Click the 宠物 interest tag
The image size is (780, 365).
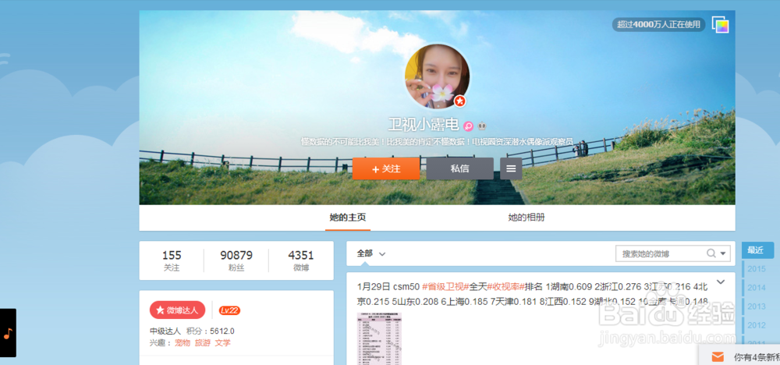183,342
